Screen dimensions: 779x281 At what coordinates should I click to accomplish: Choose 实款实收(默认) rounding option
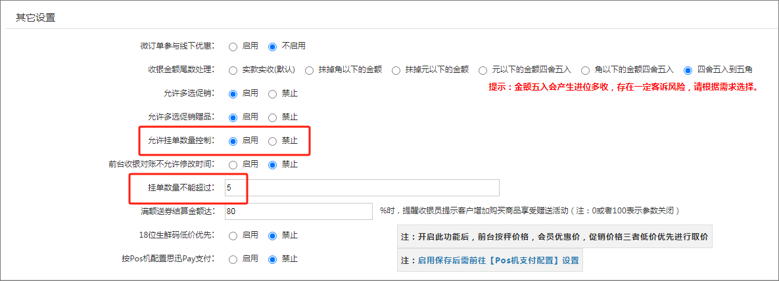click(233, 70)
